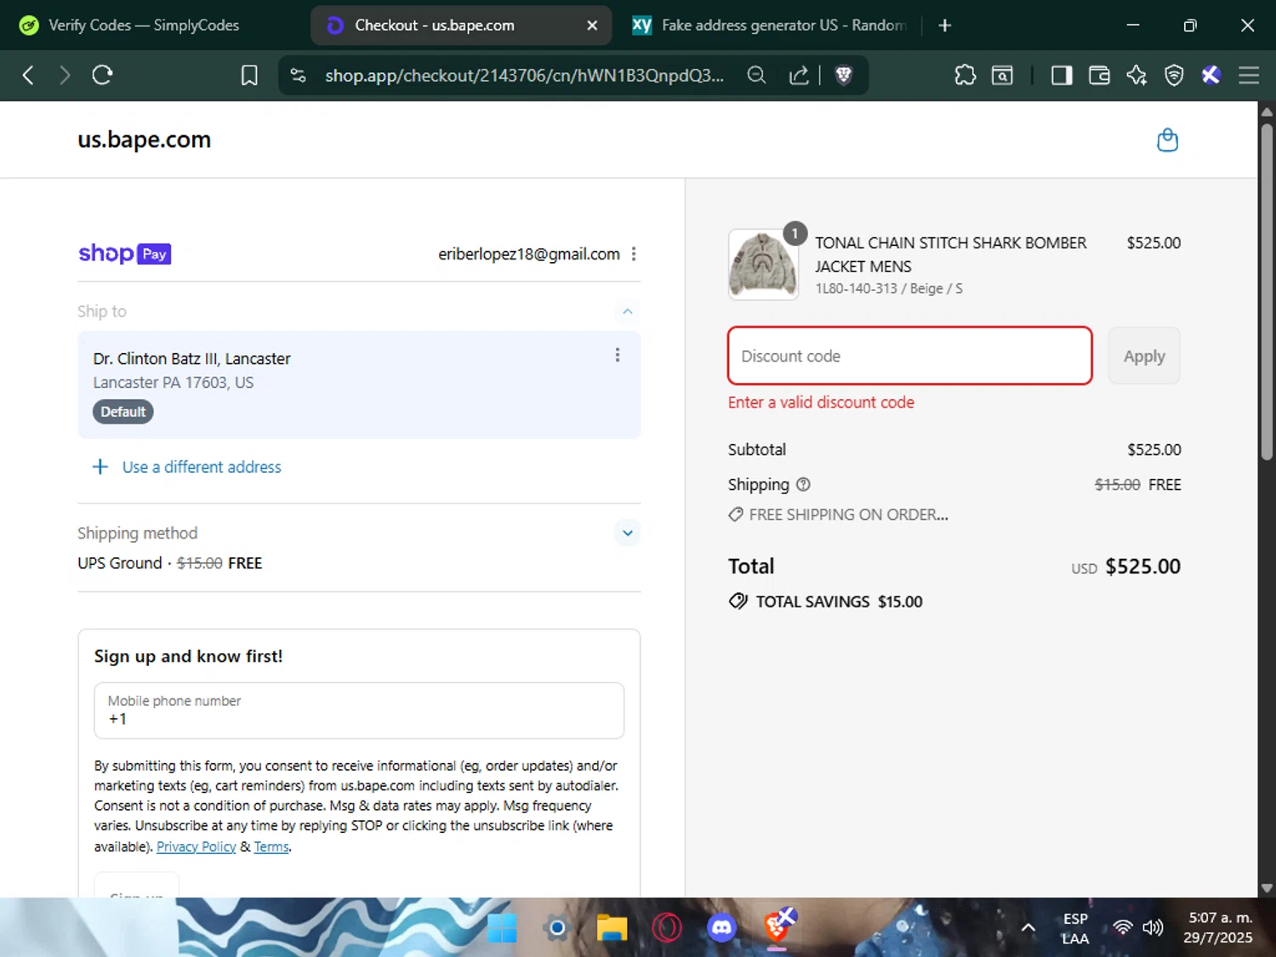Open File Explorer from taskbar

(x=612, y=927)
